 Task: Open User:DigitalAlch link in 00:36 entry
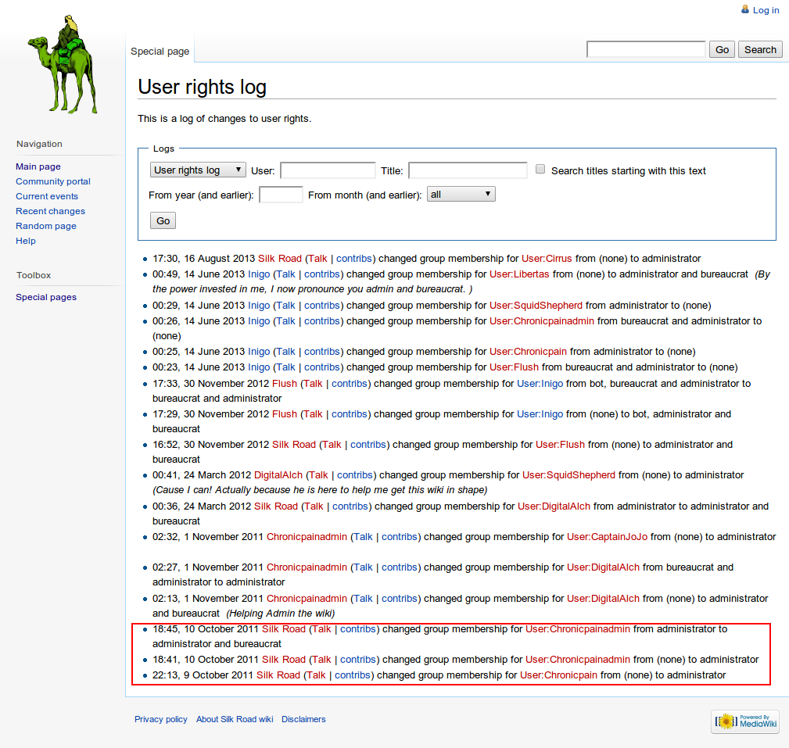coord(554,506)
